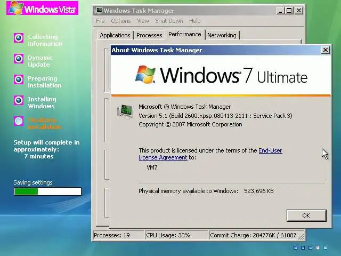Image resolution: width=341 pixels, height=256 pixels.
Task: Click the Collecting information step bullet
Action: pyautogui.click(x=19, y=38)
